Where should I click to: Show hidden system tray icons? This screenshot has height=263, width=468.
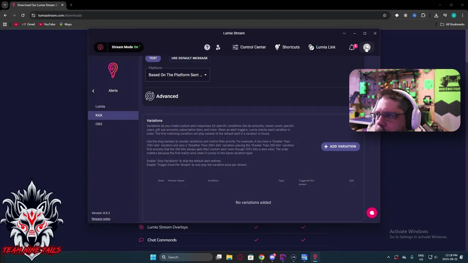(388, 257)
